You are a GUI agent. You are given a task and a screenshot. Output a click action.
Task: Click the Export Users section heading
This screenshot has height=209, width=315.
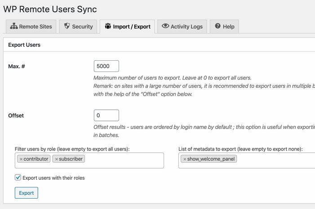pos(24,45)
